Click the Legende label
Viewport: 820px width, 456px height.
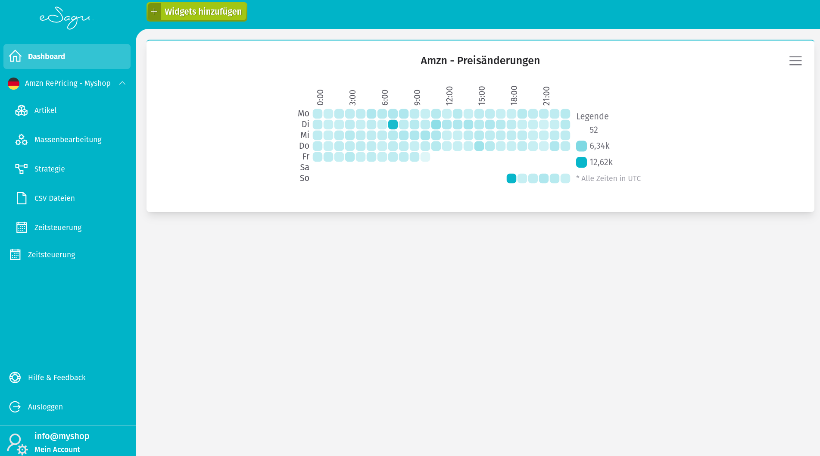592,116
